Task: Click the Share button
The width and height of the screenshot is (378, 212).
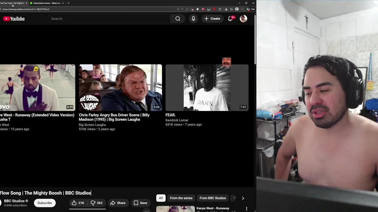Action: point(118,203)
